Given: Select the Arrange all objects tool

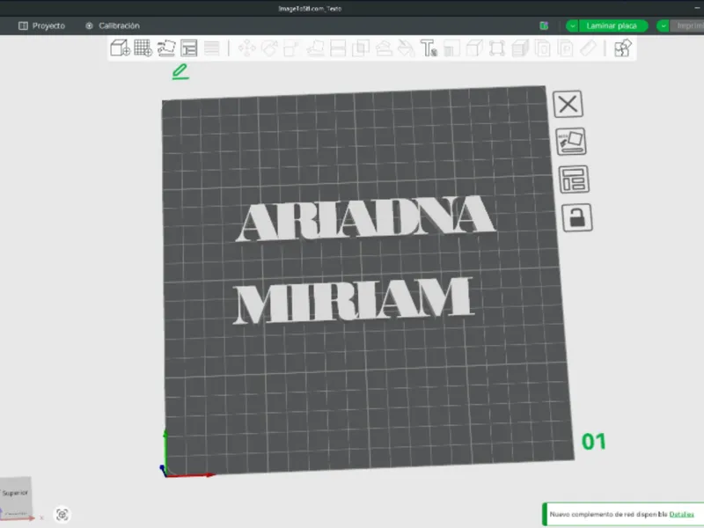Looking at the screenshot, I should pyautogui.click(x=189, y=48).
